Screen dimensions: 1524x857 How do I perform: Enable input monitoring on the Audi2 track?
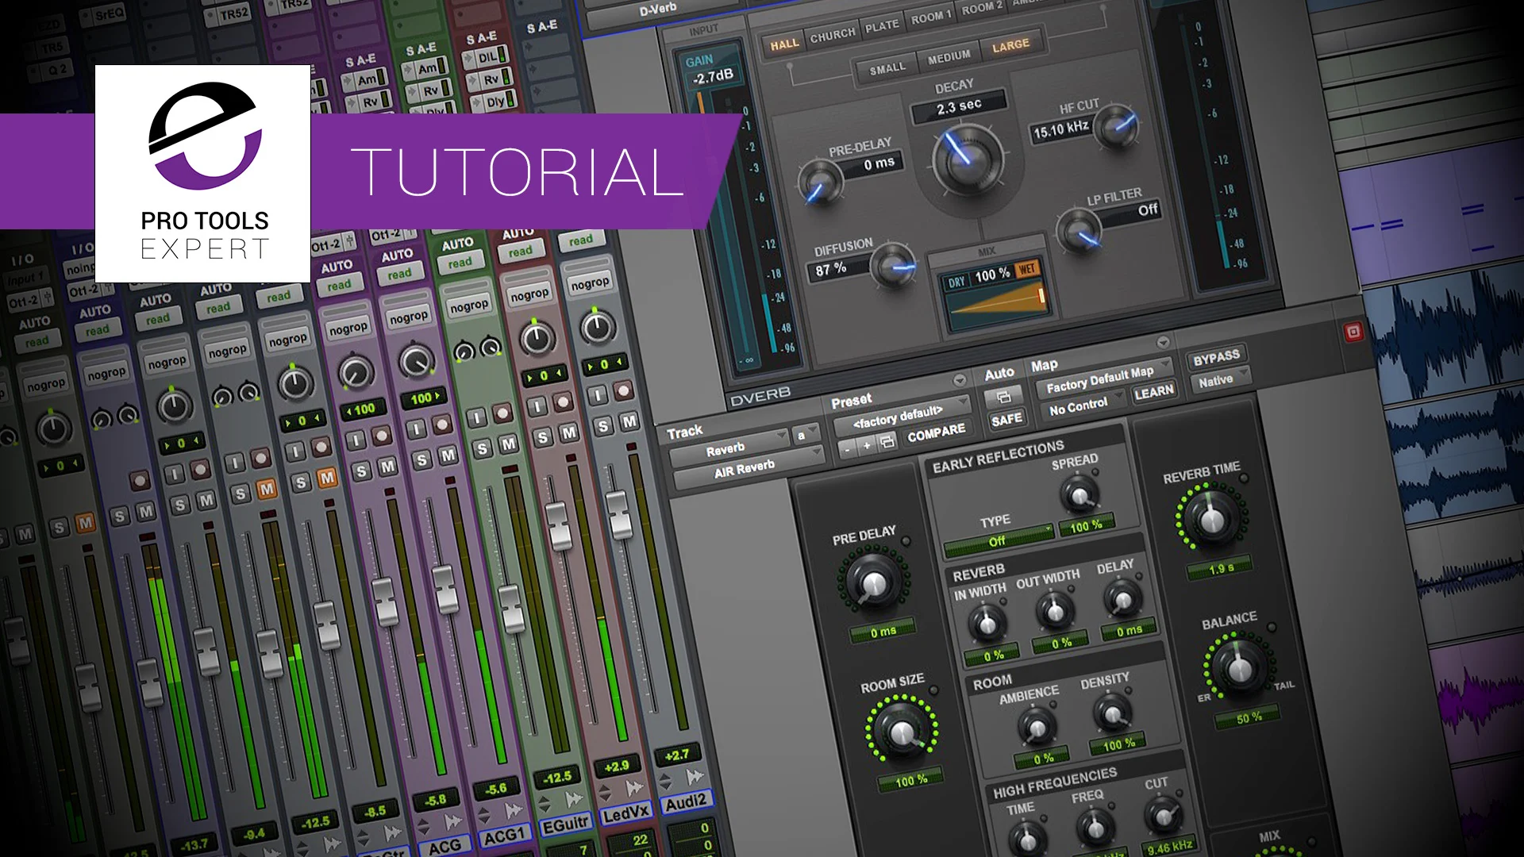click(598, 395)
